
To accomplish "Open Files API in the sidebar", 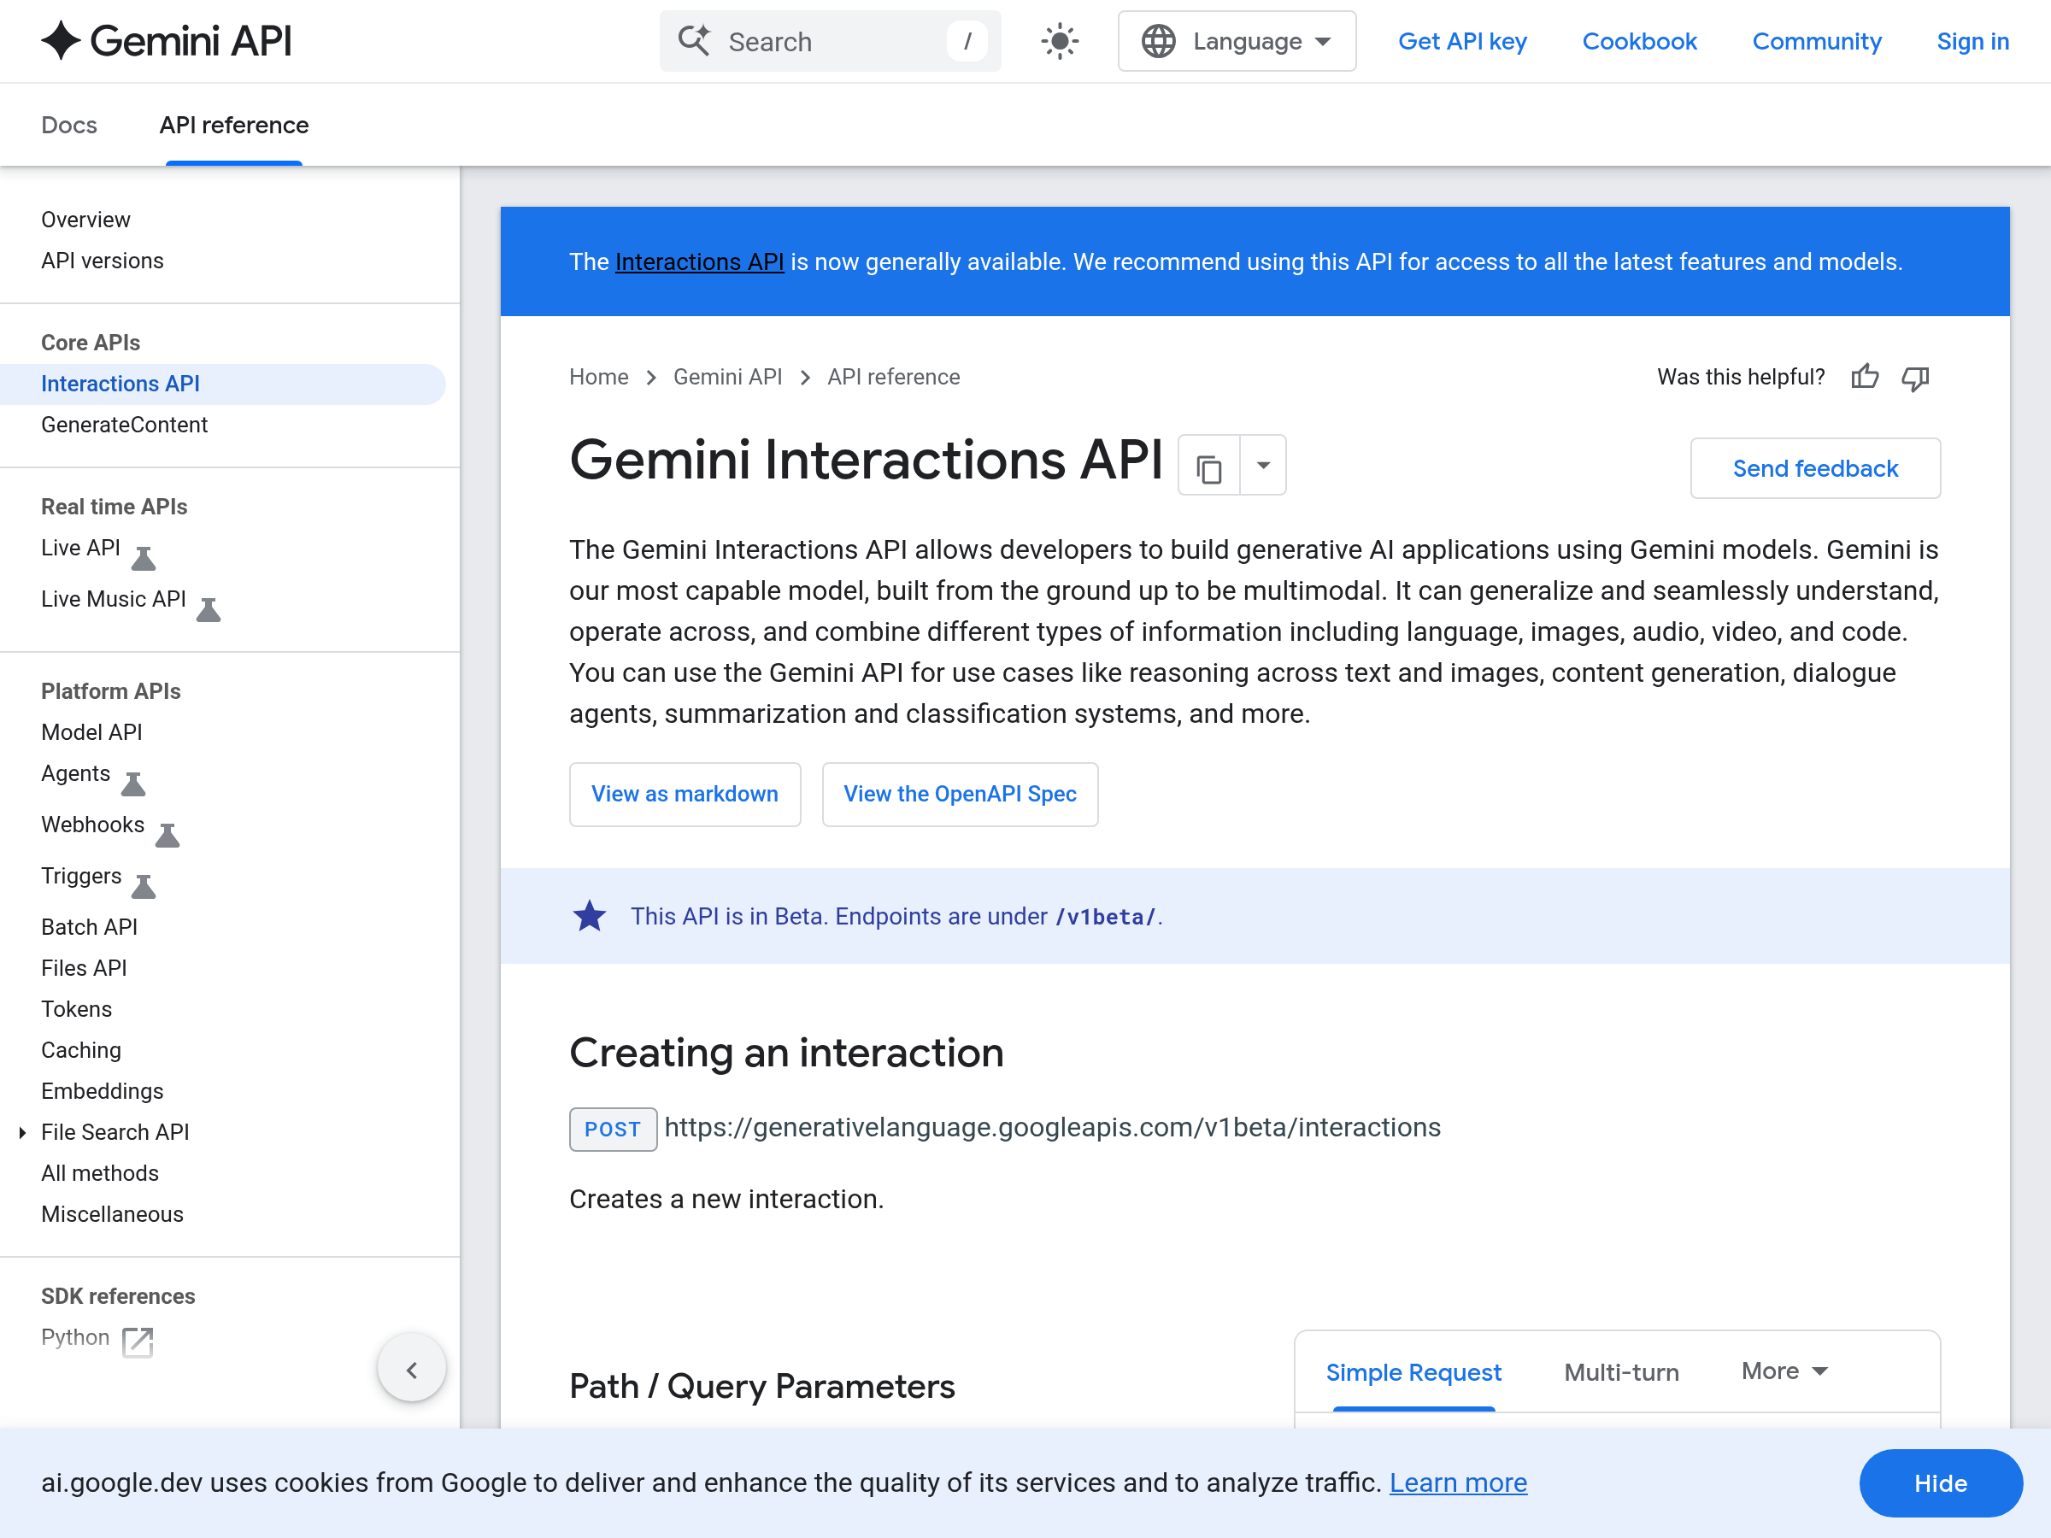I will pos(84,968).
